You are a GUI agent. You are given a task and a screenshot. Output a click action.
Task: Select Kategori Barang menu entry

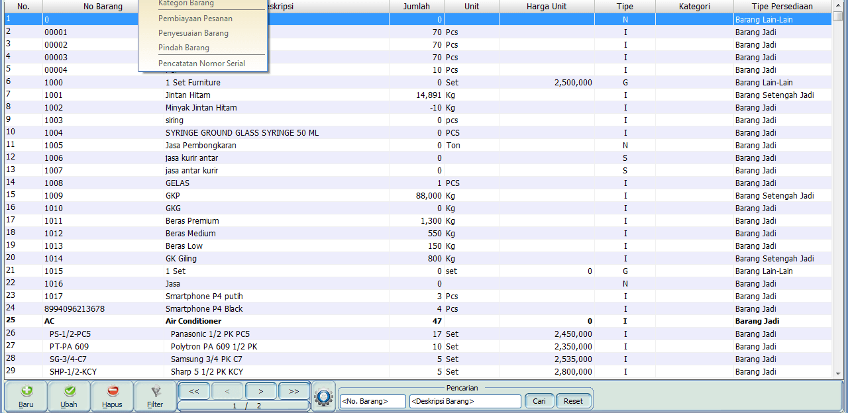click(186, 3)
